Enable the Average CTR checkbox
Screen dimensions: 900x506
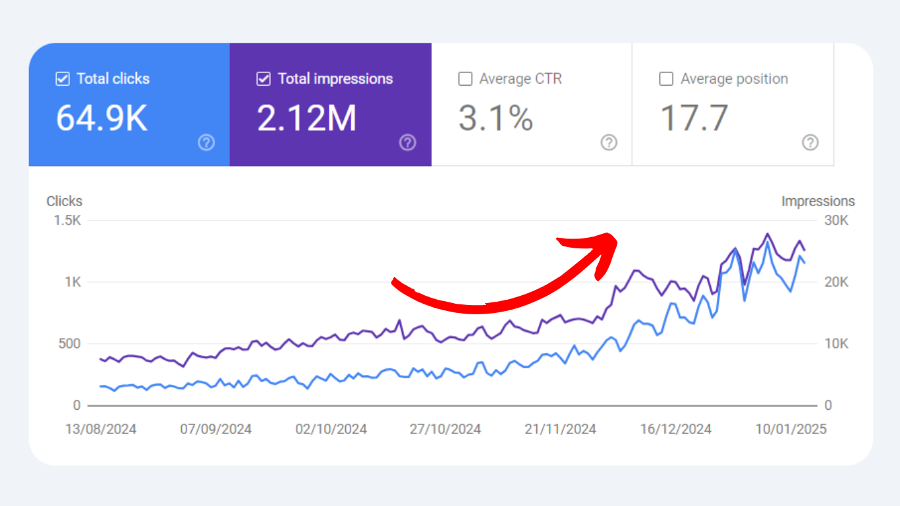click(x=465, y=79)
